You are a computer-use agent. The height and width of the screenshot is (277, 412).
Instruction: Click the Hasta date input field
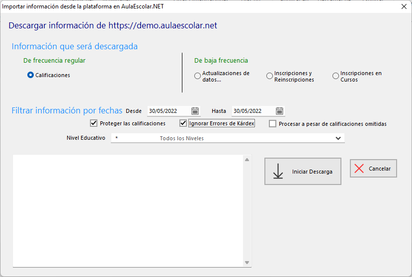pyautogui.click(x=253, y=111)
